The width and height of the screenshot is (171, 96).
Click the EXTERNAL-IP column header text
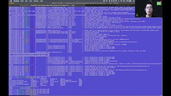[x=53, y=79]
